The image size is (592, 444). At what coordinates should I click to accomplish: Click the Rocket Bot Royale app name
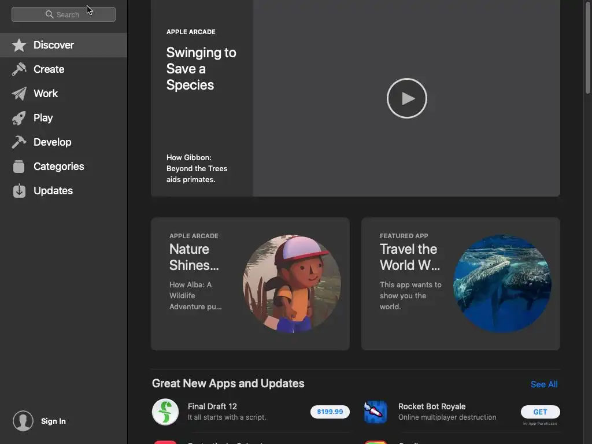pos(431,406)
